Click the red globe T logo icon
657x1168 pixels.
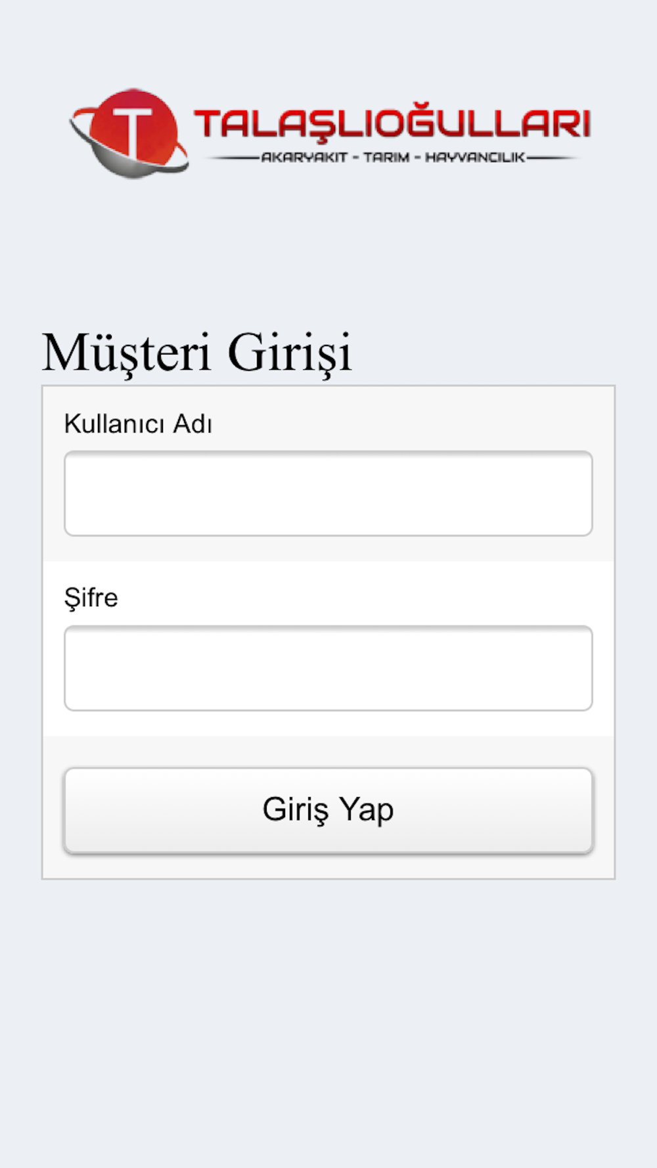click(x=130, y=133)
